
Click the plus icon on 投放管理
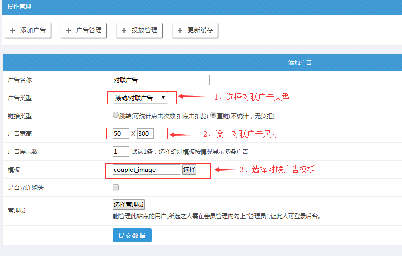(124, 30)
